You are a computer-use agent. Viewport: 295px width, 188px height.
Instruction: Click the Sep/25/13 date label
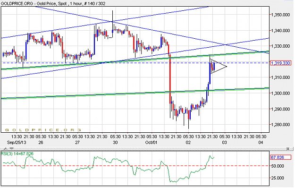17,143
